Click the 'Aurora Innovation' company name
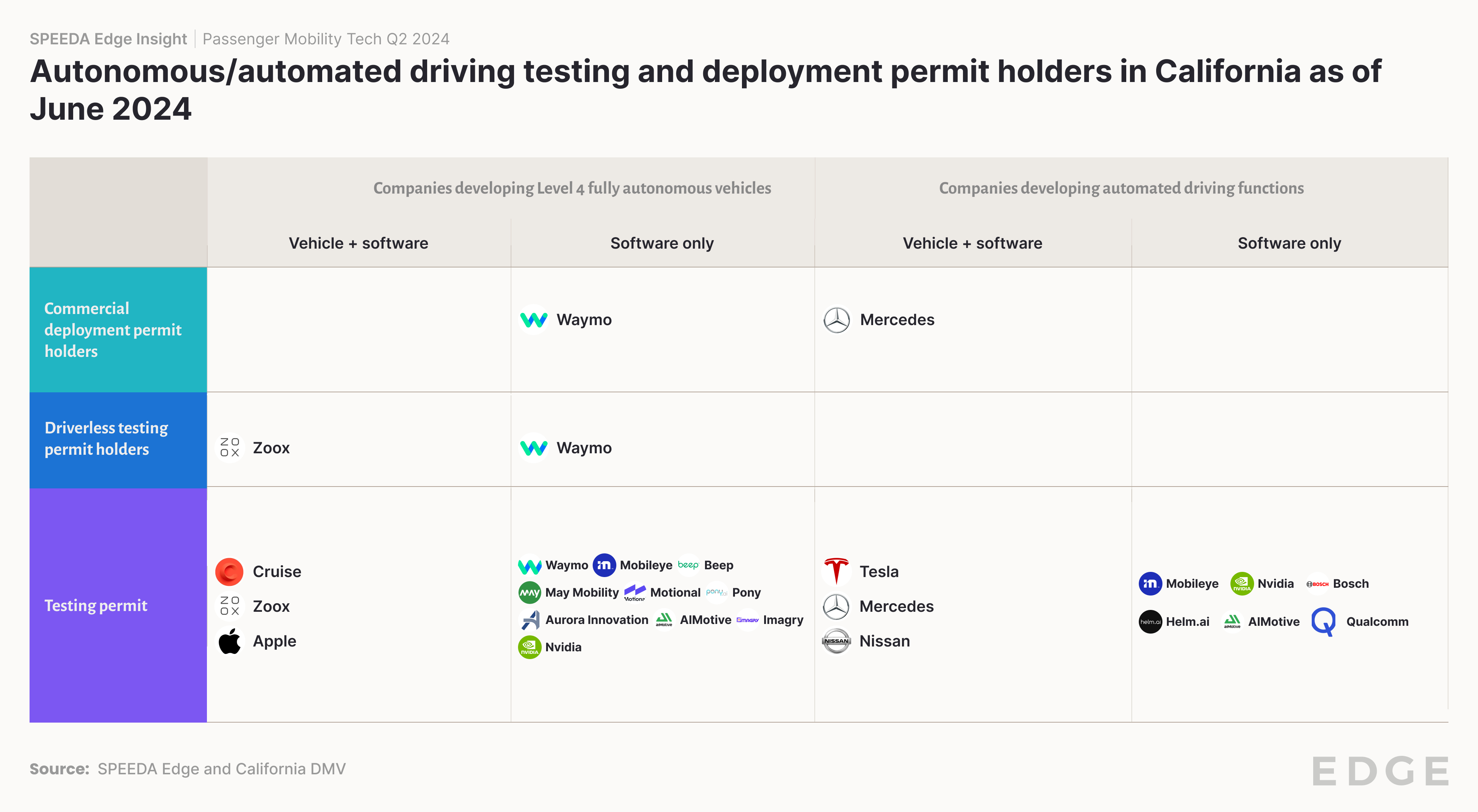Image resolution: width=1478 pixels, height=812 pixels. 597,620
